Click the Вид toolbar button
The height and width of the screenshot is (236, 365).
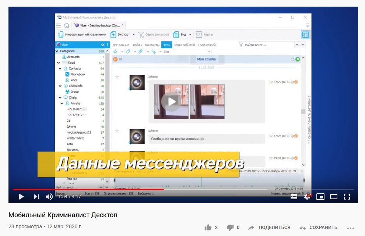click(x=179, y=35)
